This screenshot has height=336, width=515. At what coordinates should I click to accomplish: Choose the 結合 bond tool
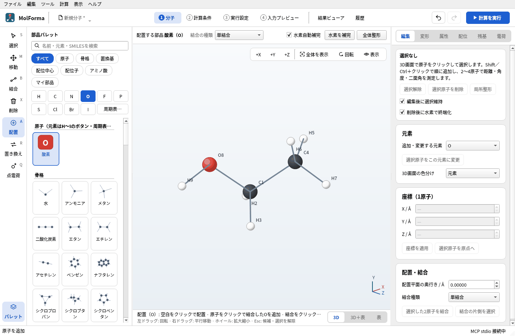[x=13, y=84]
